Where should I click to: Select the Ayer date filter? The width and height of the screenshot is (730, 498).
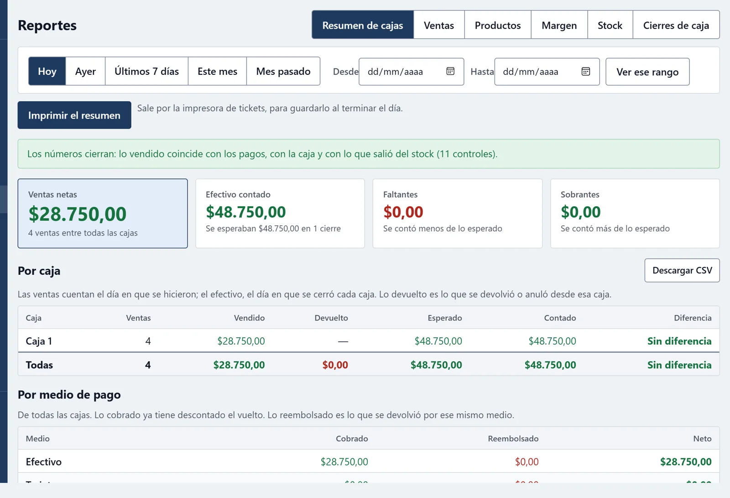(85, 71)
